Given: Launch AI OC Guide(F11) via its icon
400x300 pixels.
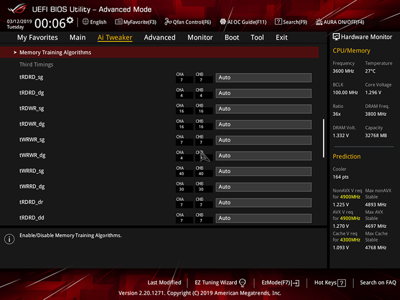Looking at the screenshot, I should coord(223,22).
